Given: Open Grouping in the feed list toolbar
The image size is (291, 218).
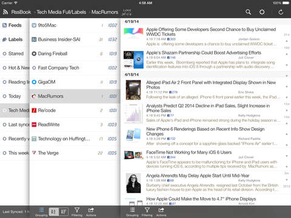Looking at the screenshot, I should [x=41, y=212].
